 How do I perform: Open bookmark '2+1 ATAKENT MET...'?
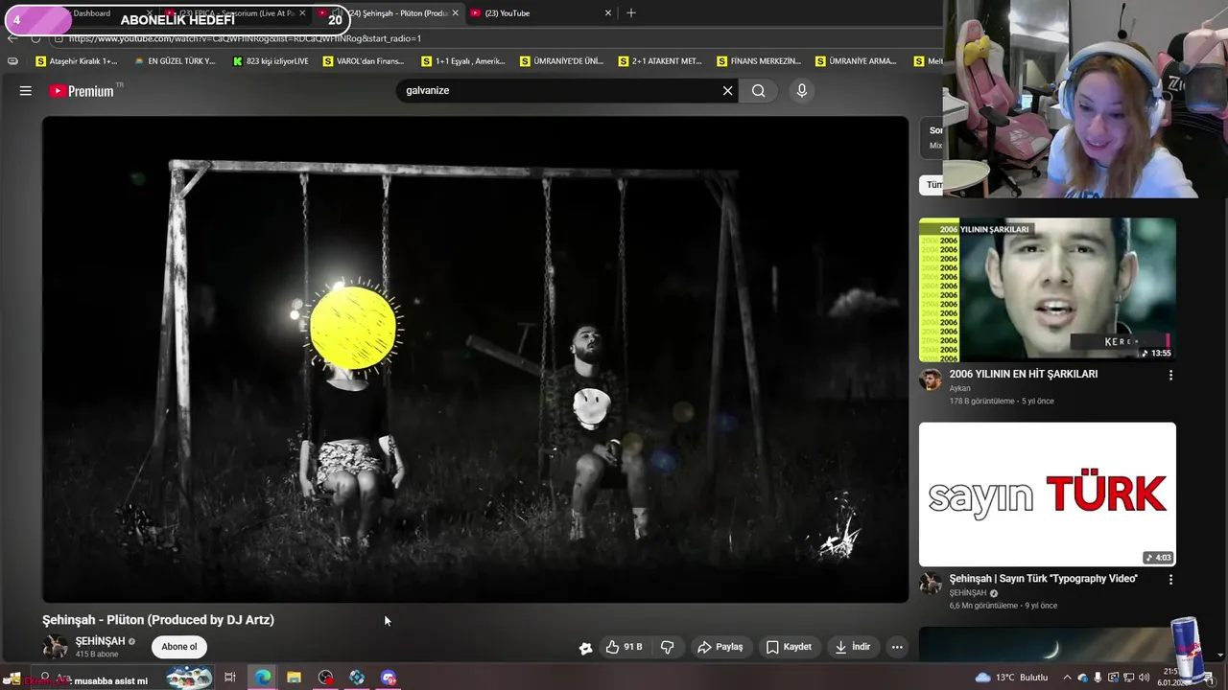660,61
